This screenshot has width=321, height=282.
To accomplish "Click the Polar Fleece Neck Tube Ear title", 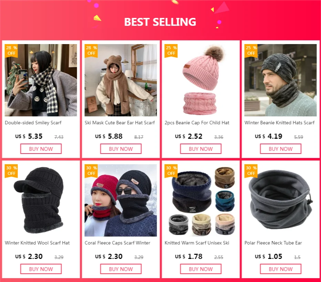I will click(x=273, y=243).
